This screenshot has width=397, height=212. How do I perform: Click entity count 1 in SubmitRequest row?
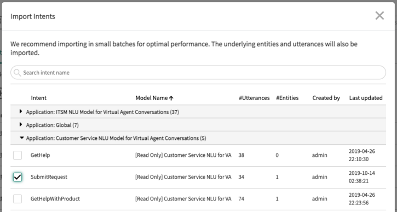[x=277, y=177]
